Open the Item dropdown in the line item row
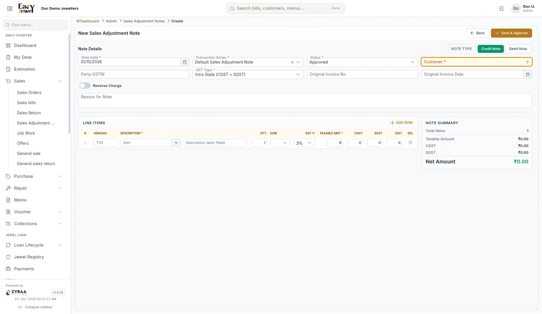542x314 pixels. coord(176,143)
